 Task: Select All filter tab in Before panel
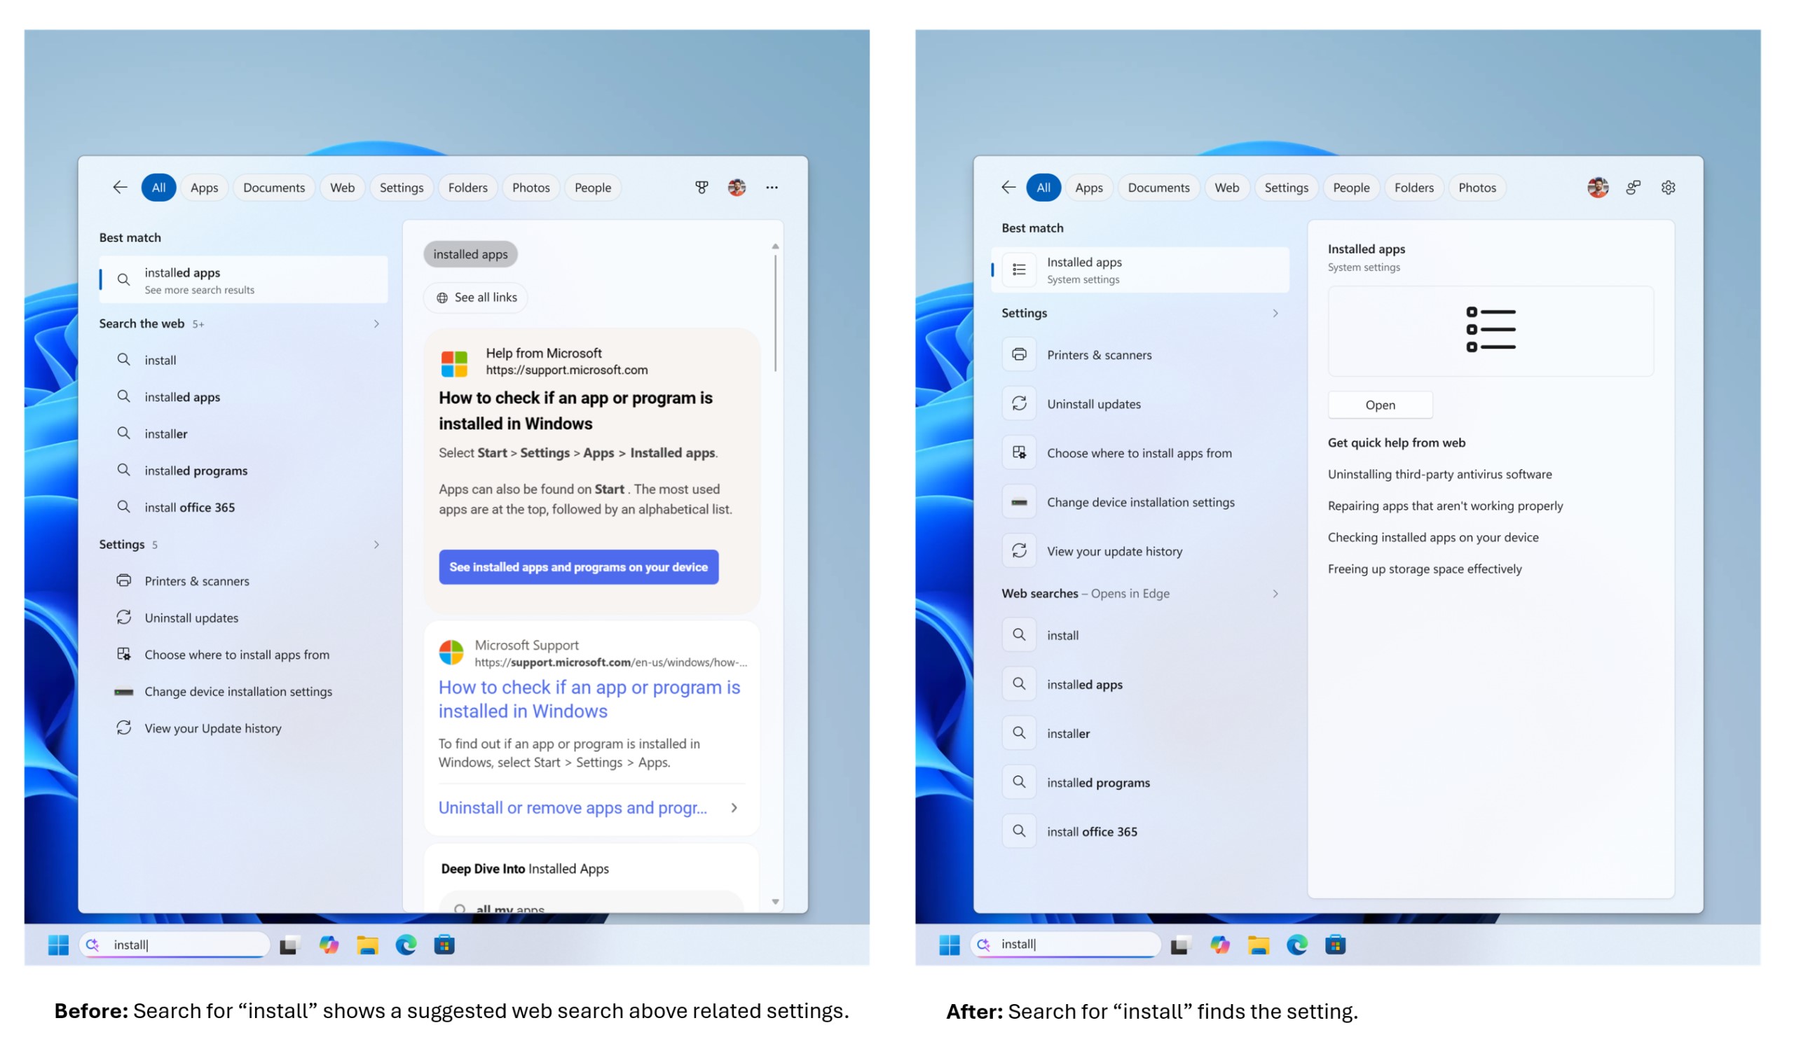click(158, 188)
